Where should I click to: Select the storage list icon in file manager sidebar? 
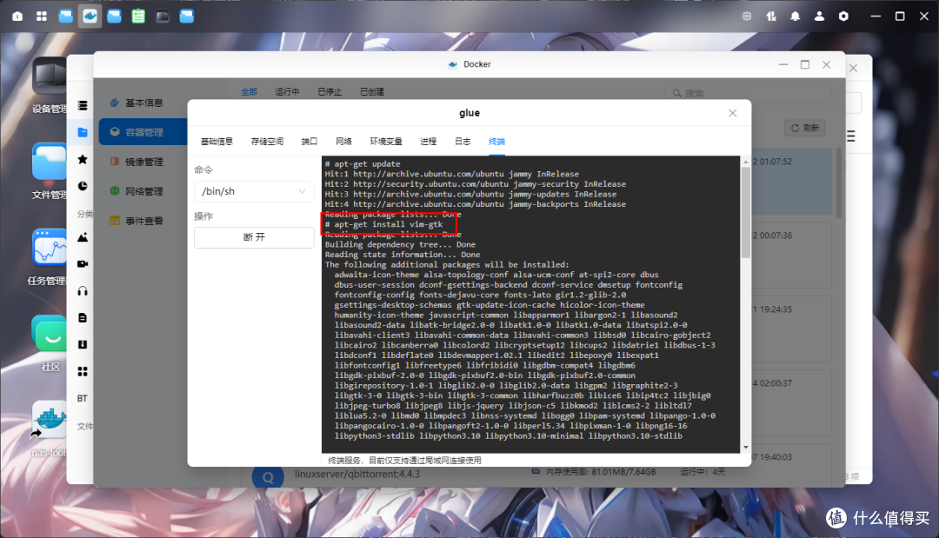click(83, 106)
